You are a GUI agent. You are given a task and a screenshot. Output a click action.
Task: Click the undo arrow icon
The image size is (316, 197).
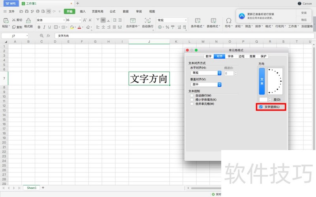coord(49,12)
